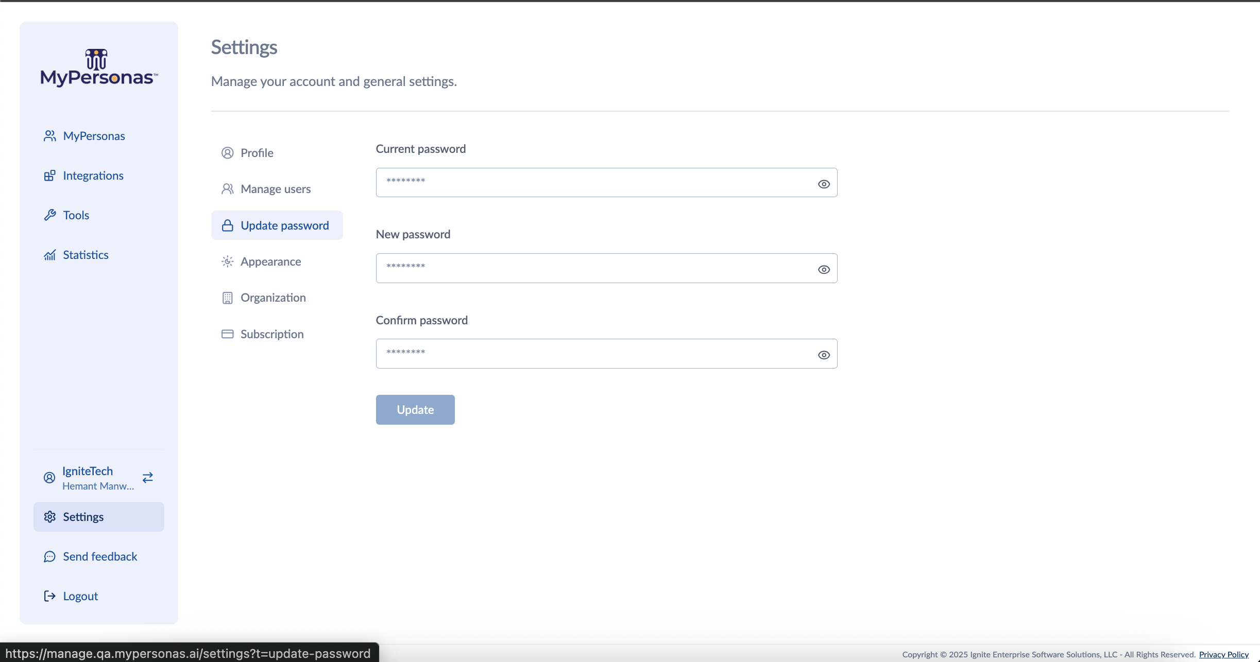Click the Update button
The image size is (1260, 662).
coord(415,410)
